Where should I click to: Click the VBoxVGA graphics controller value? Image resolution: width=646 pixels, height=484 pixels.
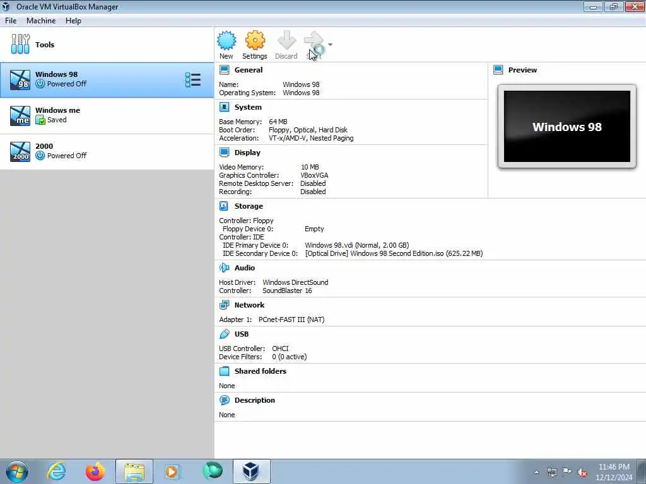(x=314, y=175)
